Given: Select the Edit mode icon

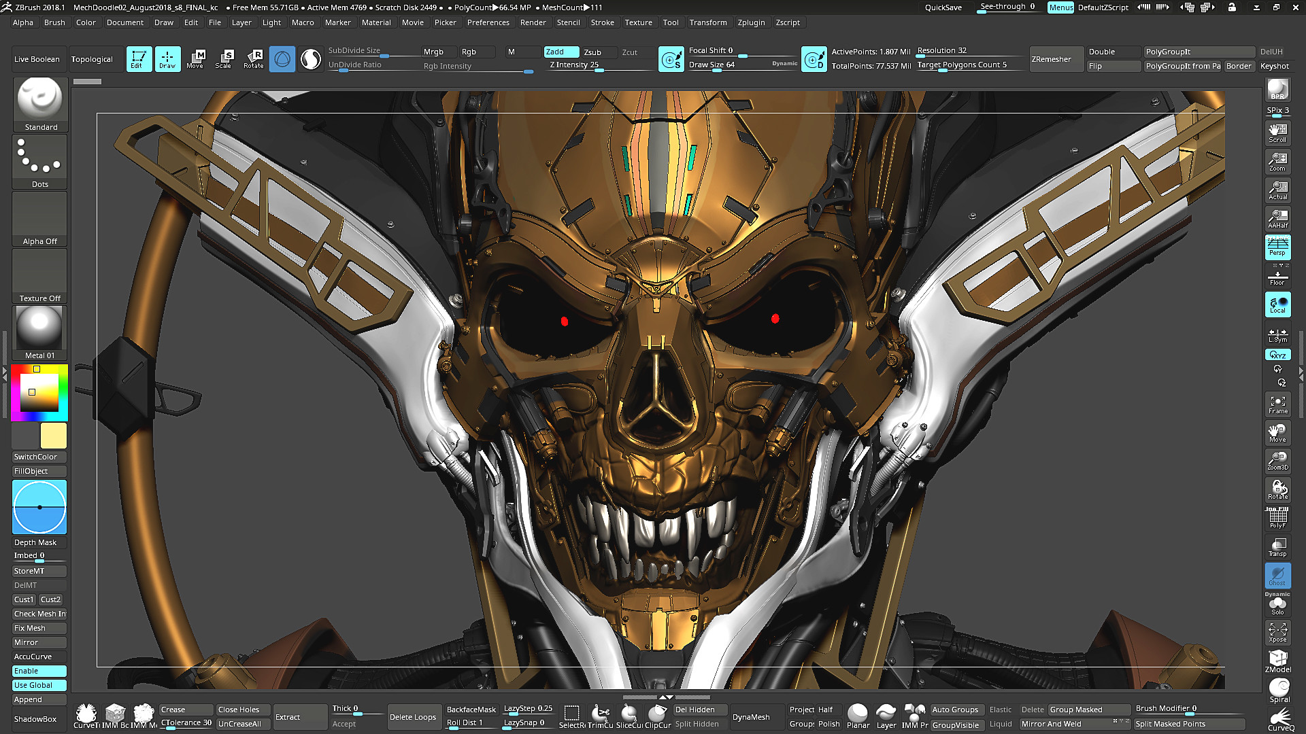Looking at the screenshot, I should click(x=139, y=59).
